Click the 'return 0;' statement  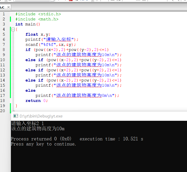[x=37, y=101]
